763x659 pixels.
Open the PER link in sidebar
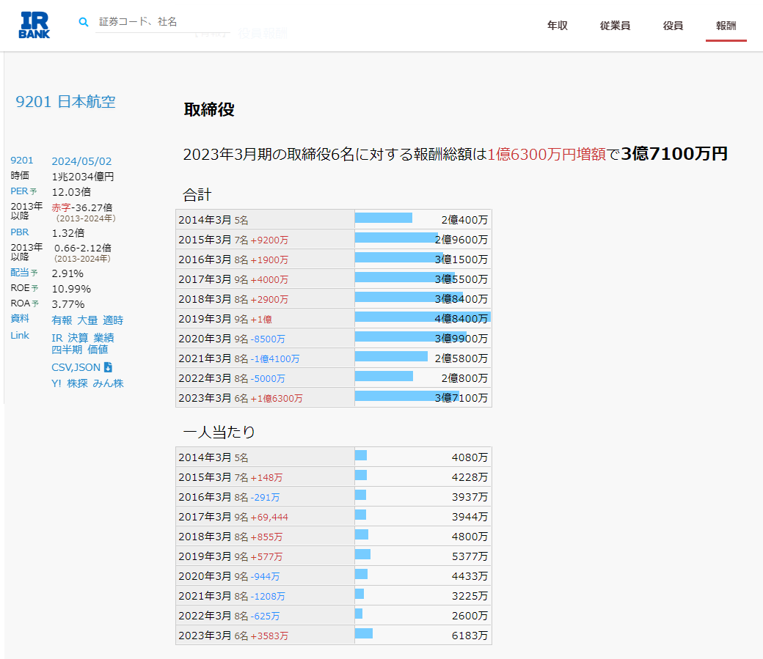click(20, 191)
